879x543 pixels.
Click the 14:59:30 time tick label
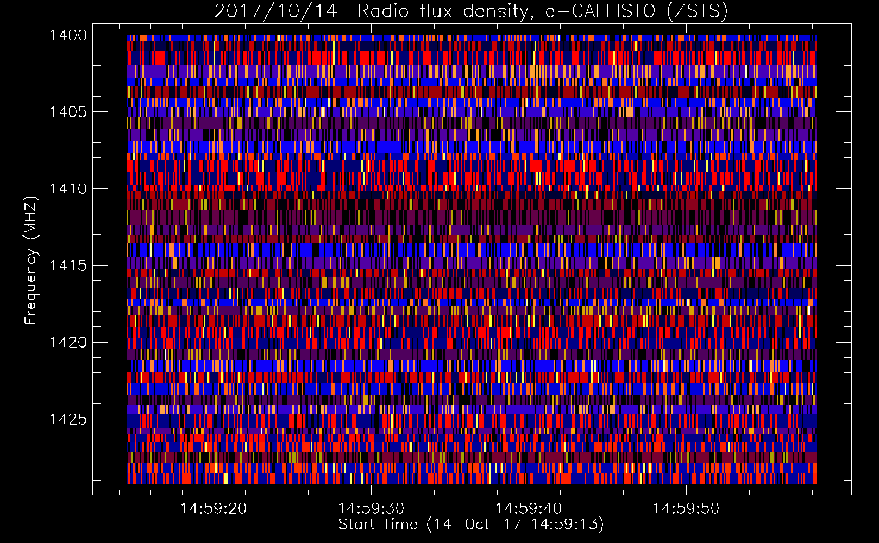371,509
